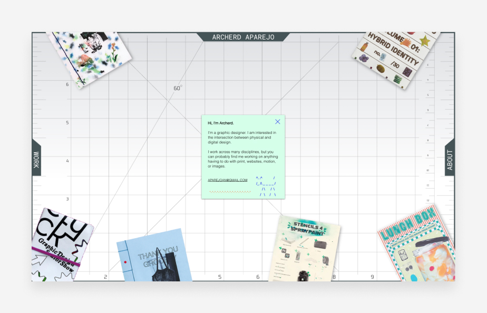Image resolution: width=487 pixels, height=313 pixels.
Task: Open the APAREJOAN@GMAIL.COM email link
Action: (x=228, y=180)
